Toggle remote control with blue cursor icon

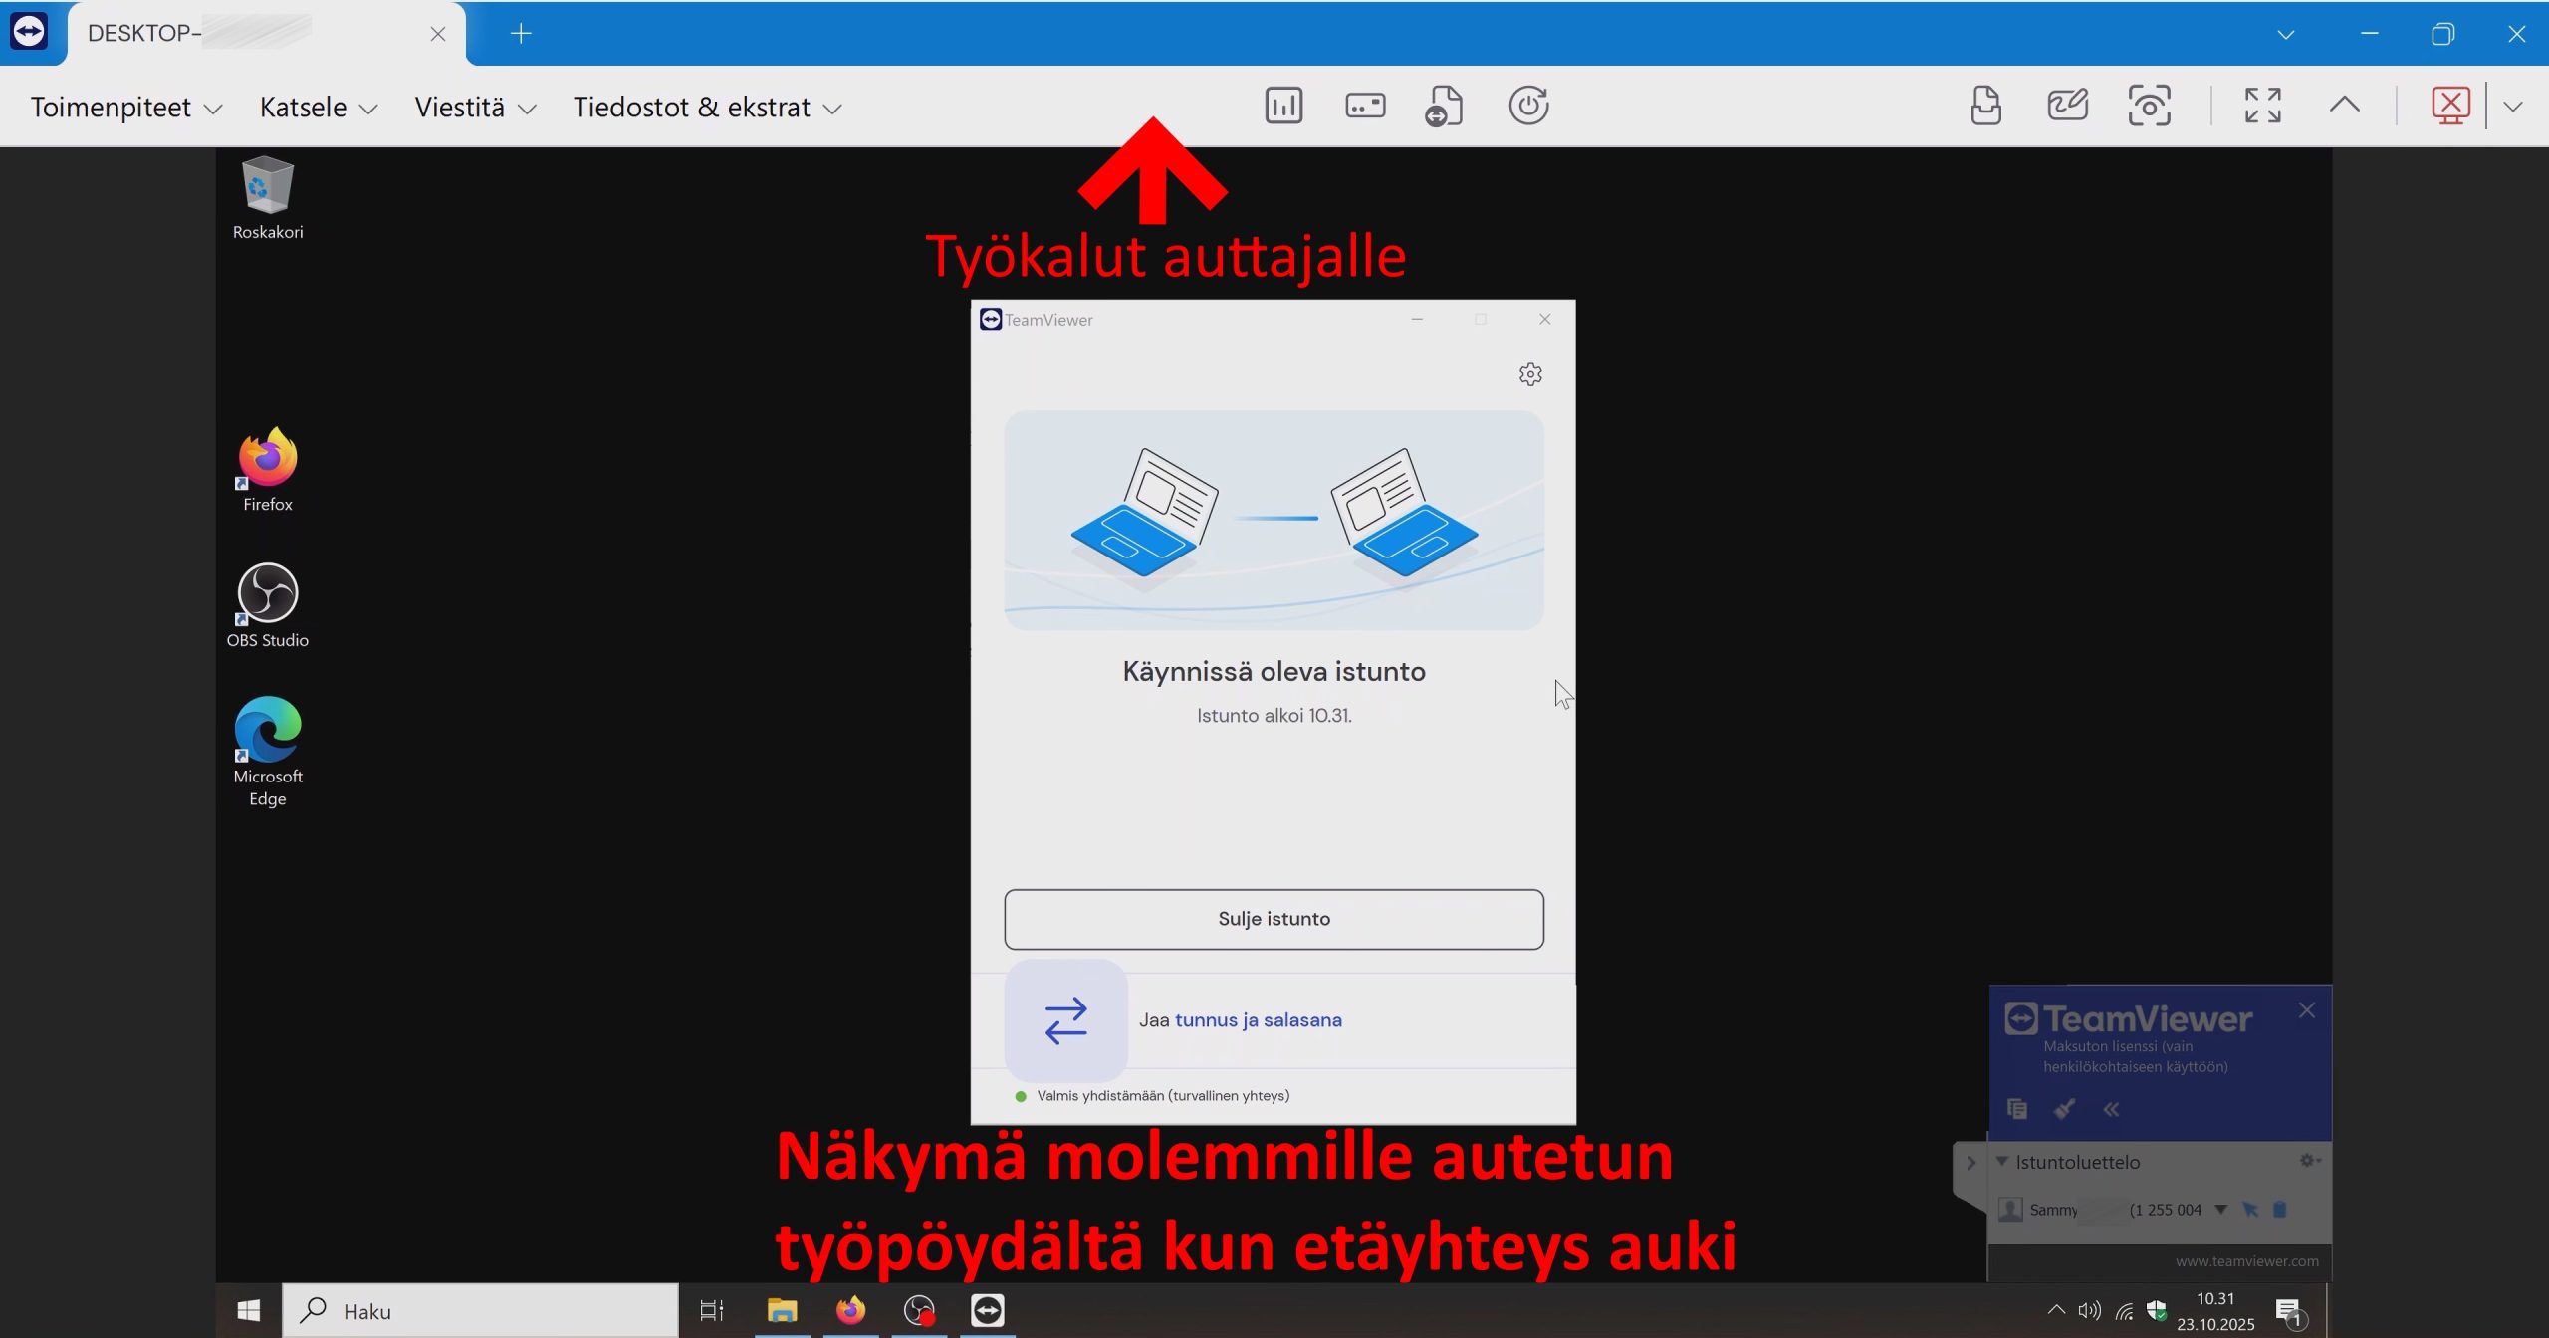coord(2250,1210)
